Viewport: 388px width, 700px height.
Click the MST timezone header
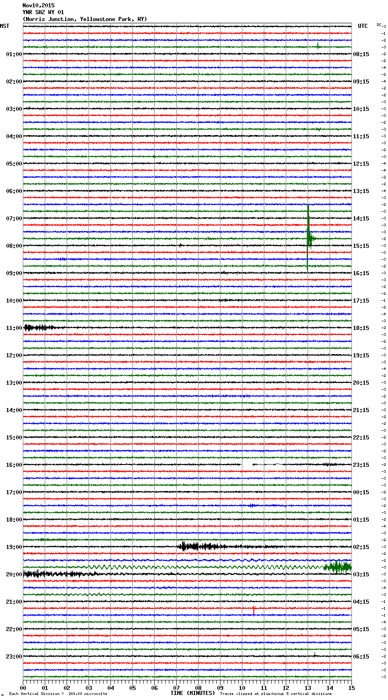click(5, 26)
